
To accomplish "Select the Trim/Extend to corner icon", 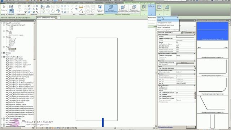I will [58, 11].
